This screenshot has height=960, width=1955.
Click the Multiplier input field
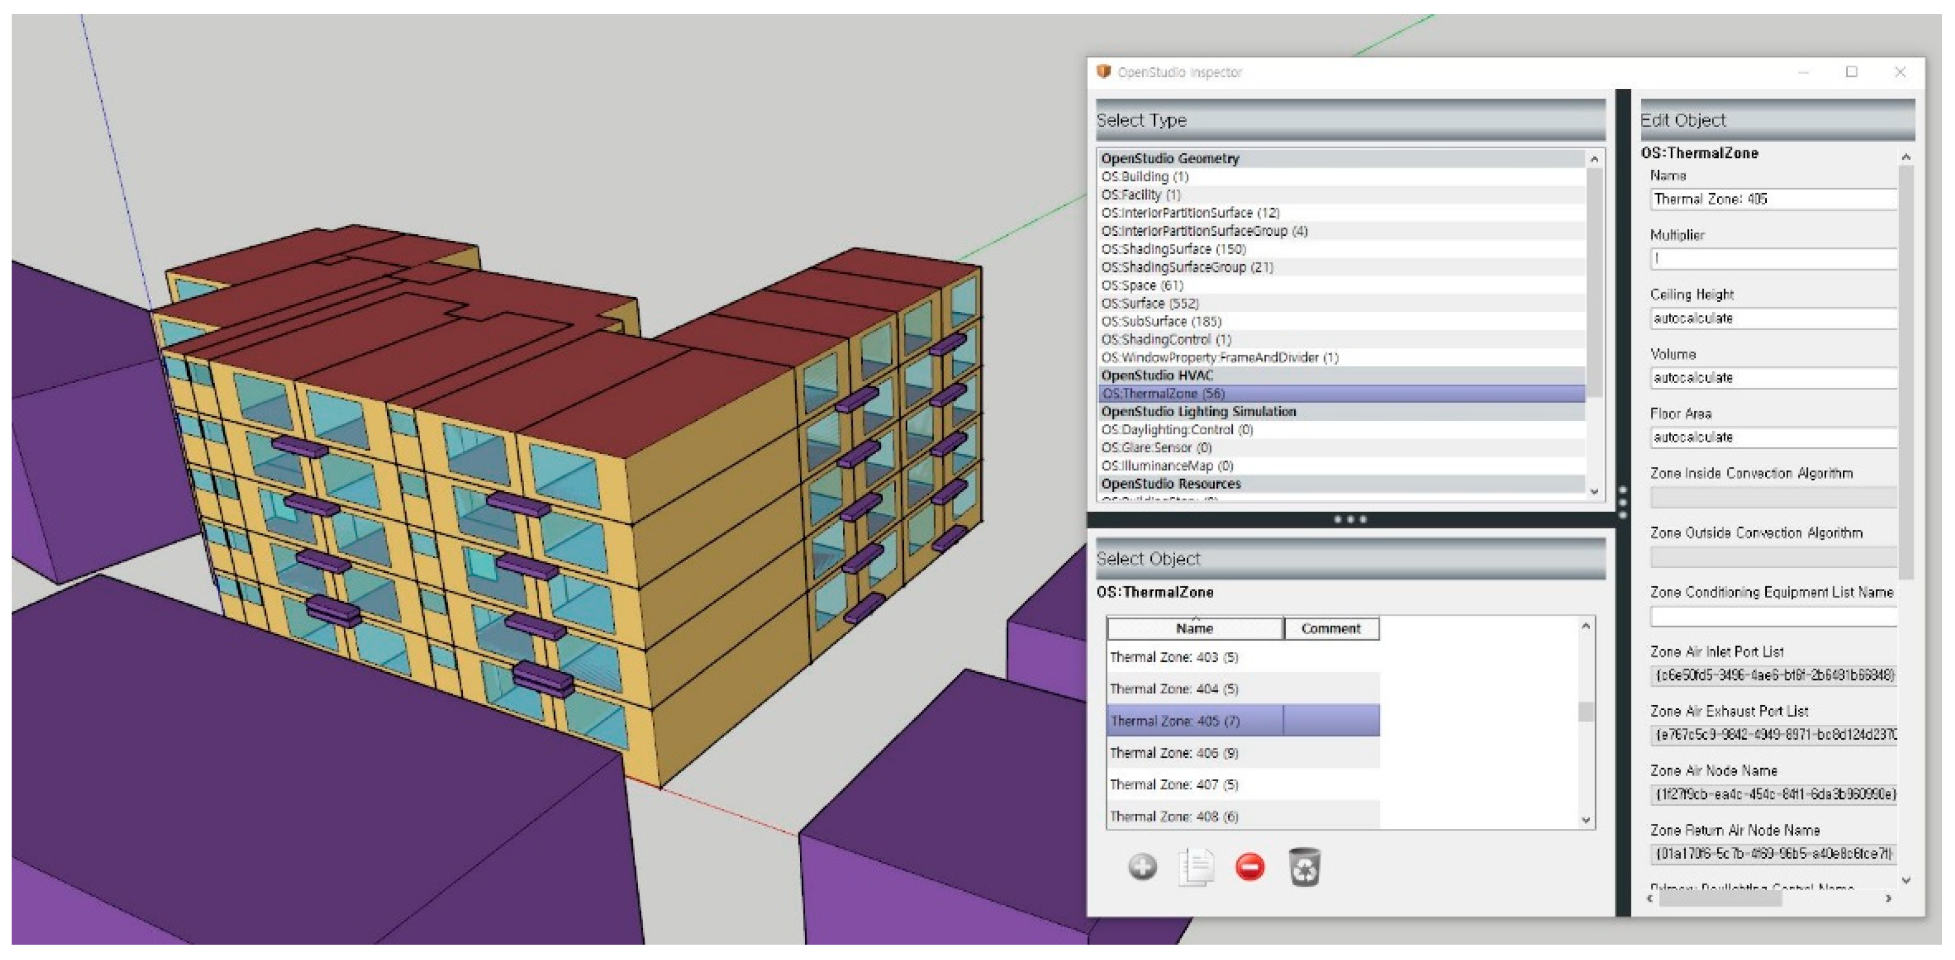pos(1772,259)
